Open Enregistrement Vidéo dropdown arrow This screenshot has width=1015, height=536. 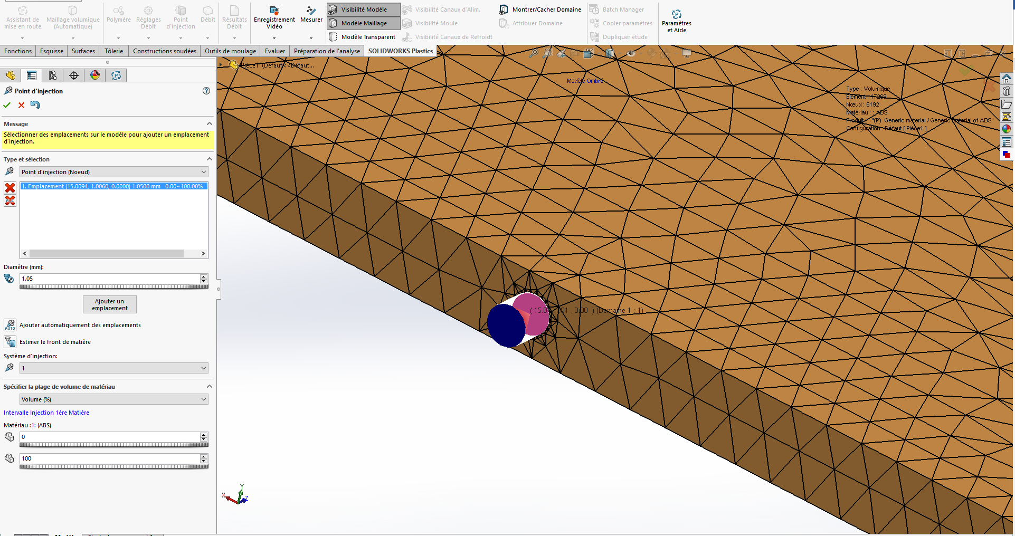(x=274, y=39)
